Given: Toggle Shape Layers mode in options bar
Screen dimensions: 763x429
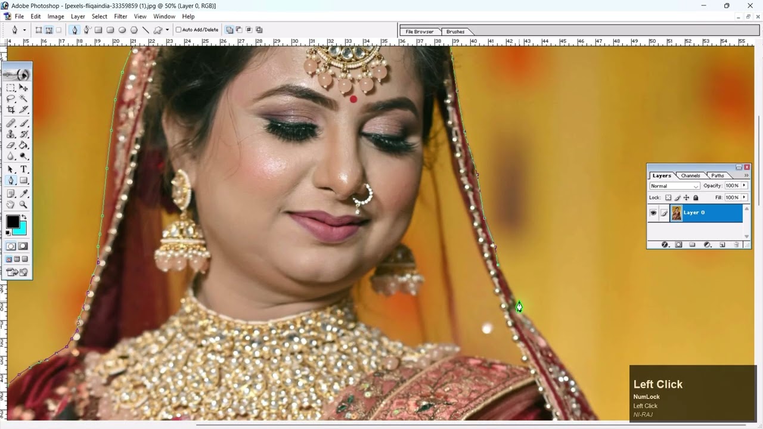Looking at the screenshot, I should [39, 30].
